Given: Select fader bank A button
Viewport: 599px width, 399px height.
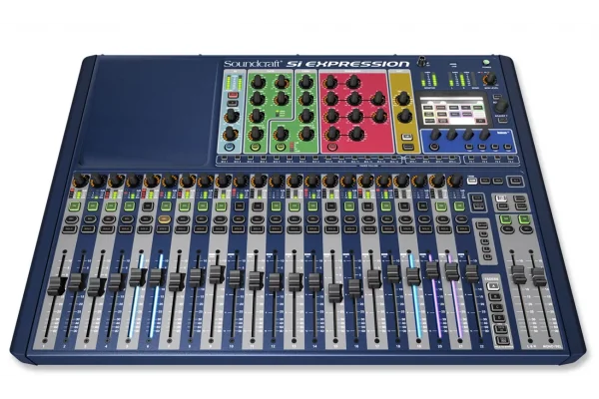Looking at the screenshot, I should tap(494, 285).
